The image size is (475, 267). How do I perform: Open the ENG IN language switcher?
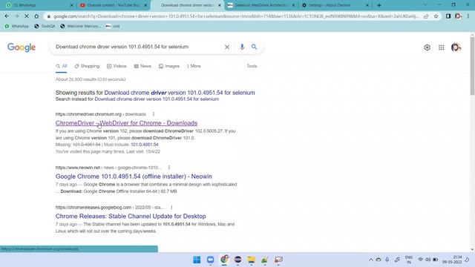tap(409, 260)
